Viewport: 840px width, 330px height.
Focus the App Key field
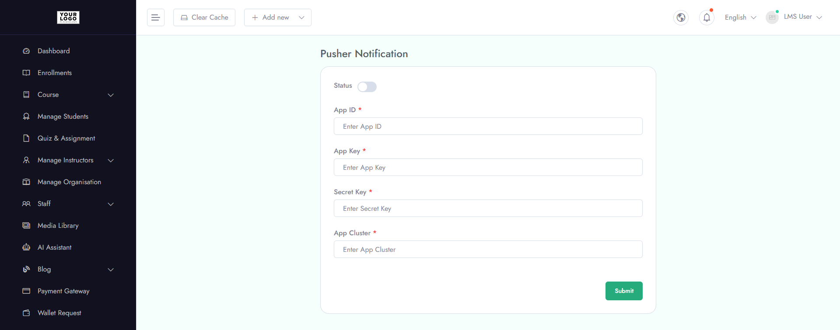[x=488, y=167]
